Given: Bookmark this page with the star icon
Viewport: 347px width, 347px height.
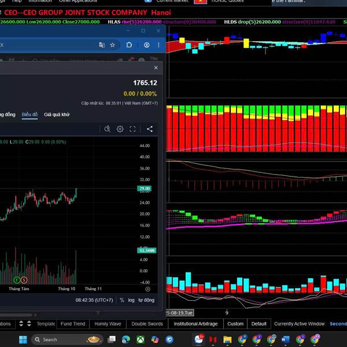Looking at the screenshot, I should [112, 45].
